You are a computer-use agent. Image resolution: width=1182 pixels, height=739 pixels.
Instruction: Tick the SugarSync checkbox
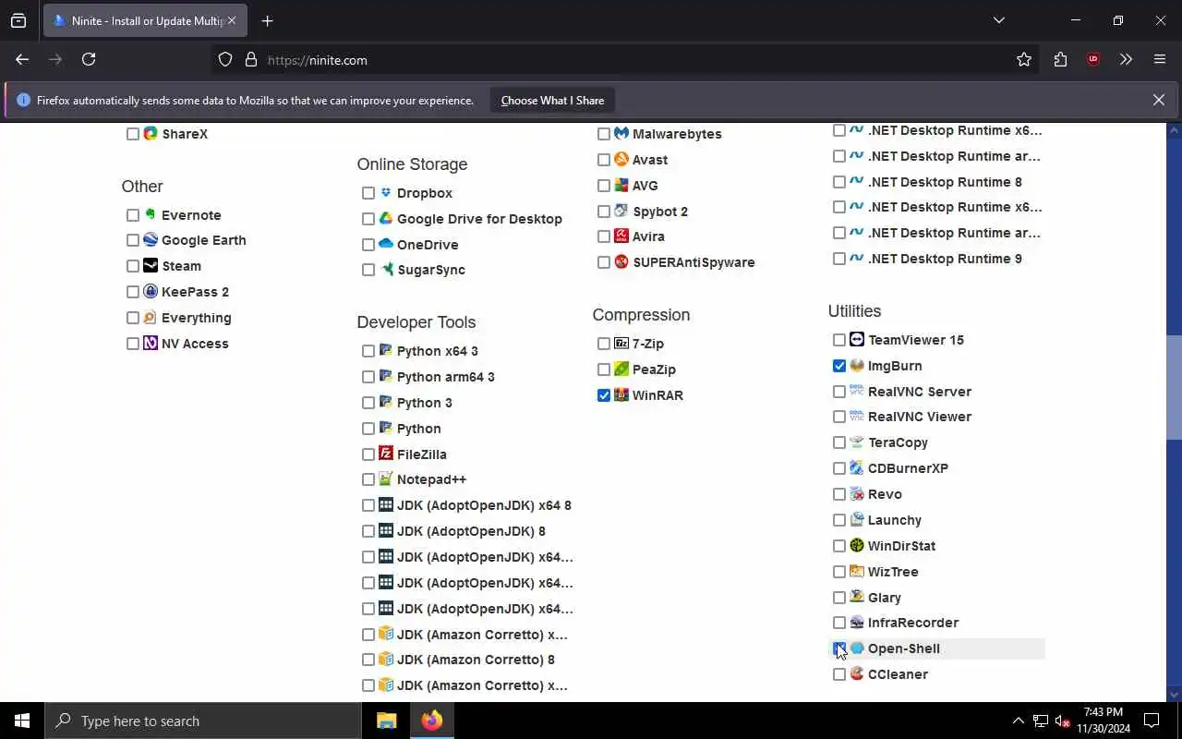pos(368,270)
